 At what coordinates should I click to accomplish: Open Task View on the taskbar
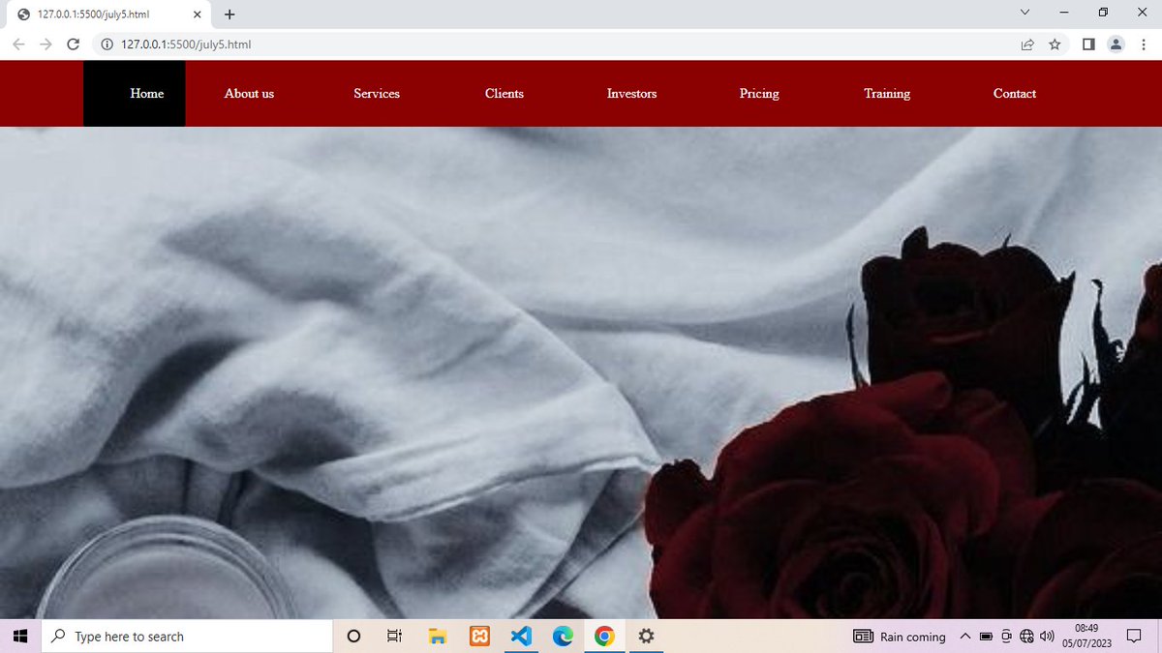coord(394,636)
